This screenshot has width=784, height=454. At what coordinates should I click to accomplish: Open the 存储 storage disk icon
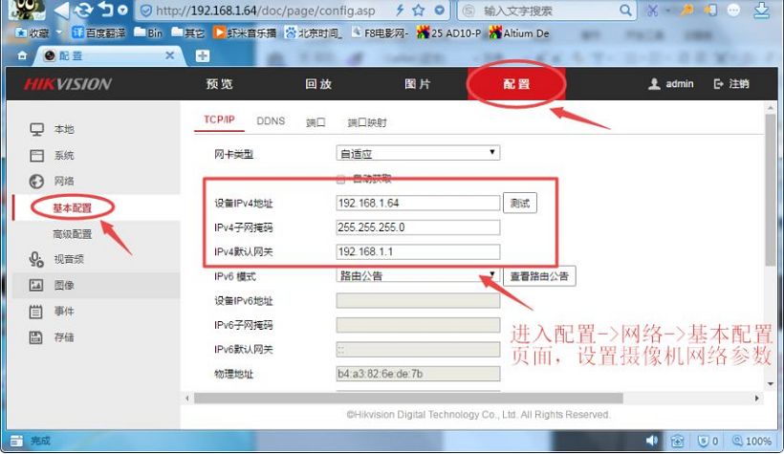(x=36, y=337)
